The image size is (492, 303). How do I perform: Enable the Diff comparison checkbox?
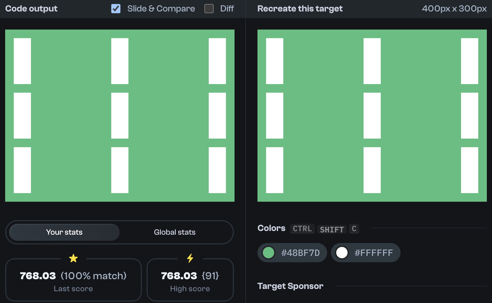click(209, 9)
